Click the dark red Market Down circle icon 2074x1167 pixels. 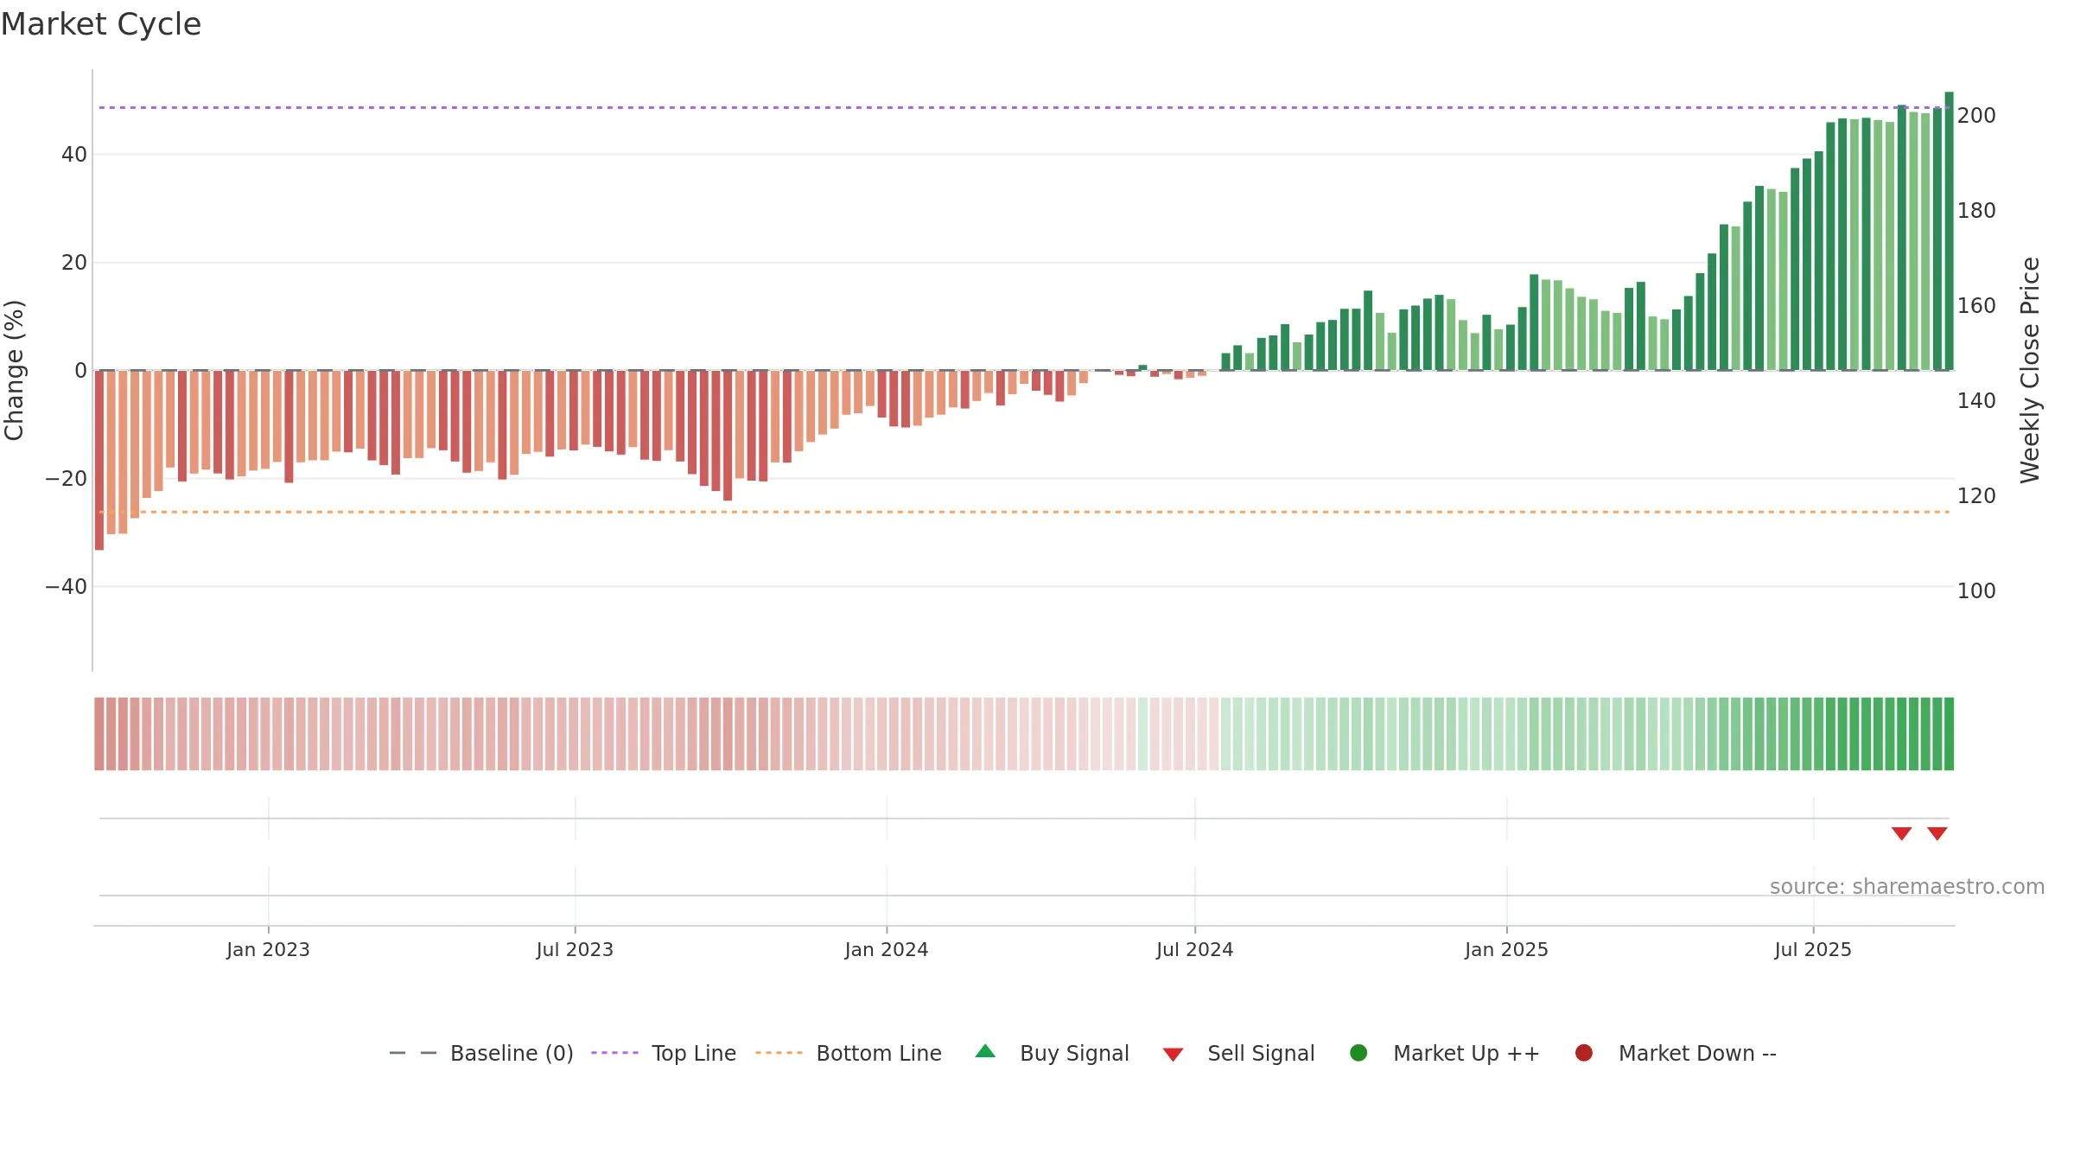pyautogui.click(x=1584, y=1053)
